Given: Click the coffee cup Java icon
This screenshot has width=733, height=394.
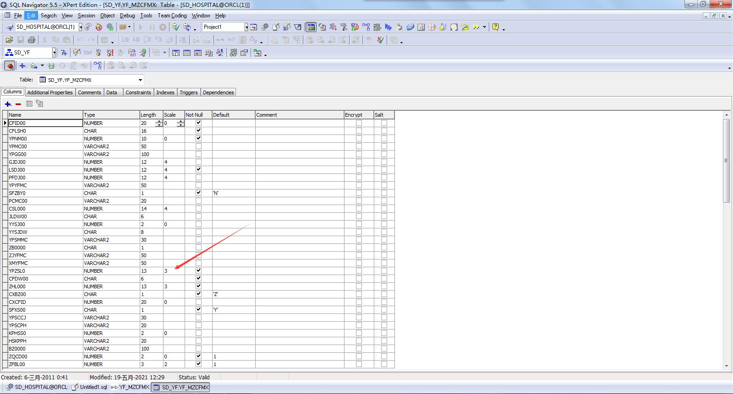Looking at the screenshot, I should click(x=399, y=27).
